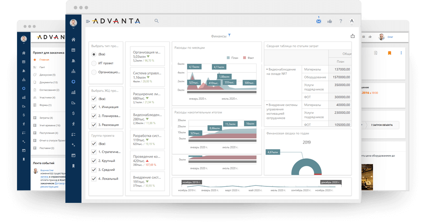Open the avatar dropdown in left window
425x223 pixels.
[24, 39]
